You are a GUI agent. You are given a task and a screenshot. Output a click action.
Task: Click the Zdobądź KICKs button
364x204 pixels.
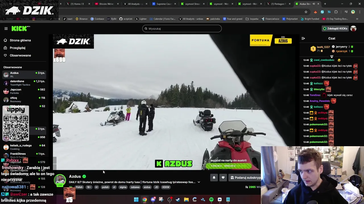click(x=335, y=29)
